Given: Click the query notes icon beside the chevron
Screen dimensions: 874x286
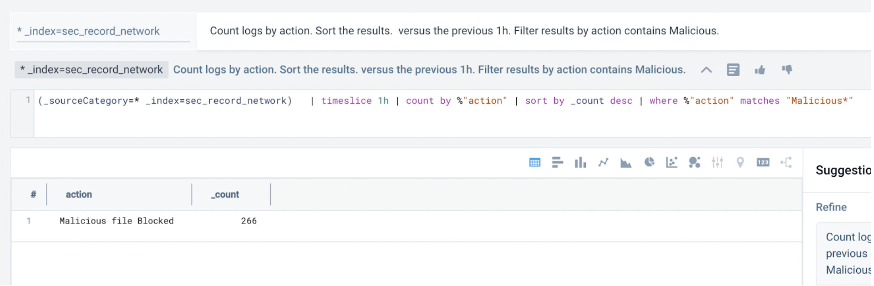Looking at the screenshot, I should (x=733, y=70).
